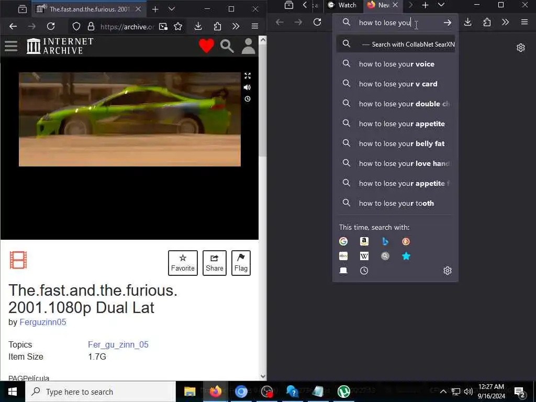This screenshot has width=536, height=402.
Task: Search this time with Amazon
Action: tap(364, 241)
